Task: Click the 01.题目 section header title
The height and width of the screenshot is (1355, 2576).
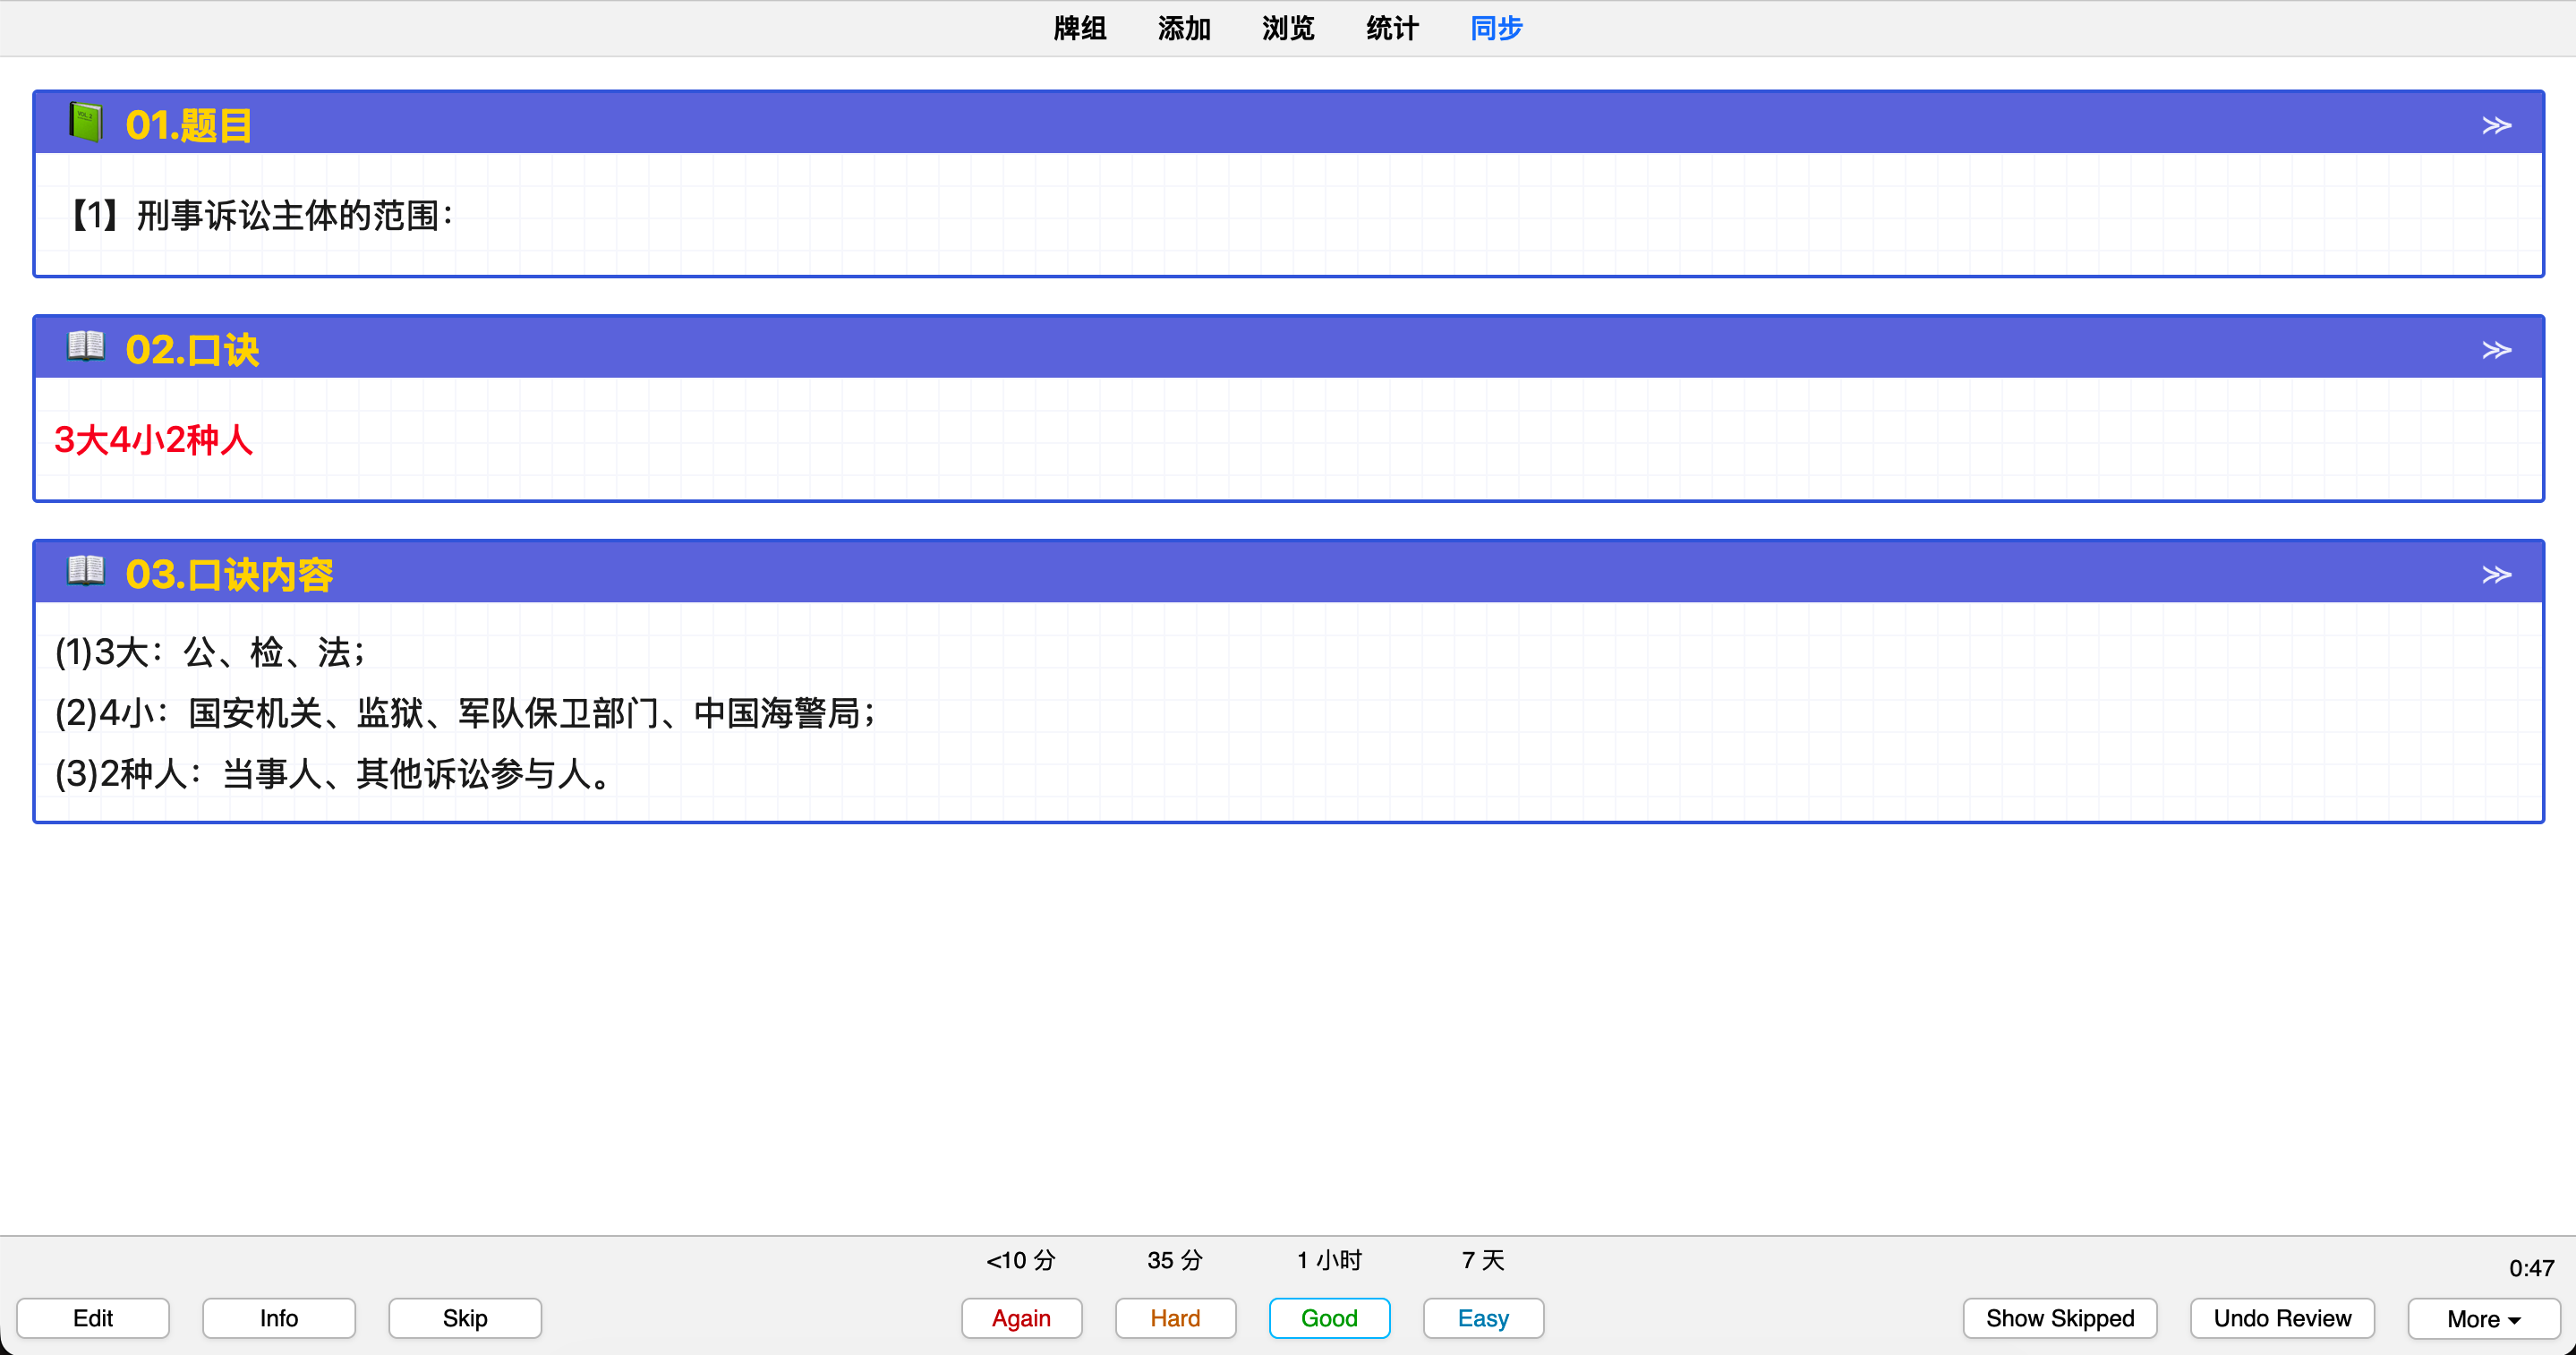Action: coord(188,126)
